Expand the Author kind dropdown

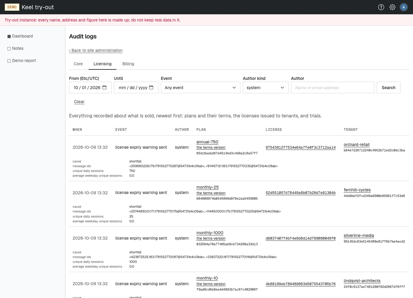pos(265,88)
